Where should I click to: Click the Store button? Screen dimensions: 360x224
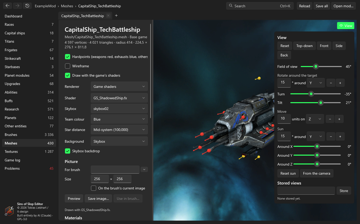tap(344, 191)
